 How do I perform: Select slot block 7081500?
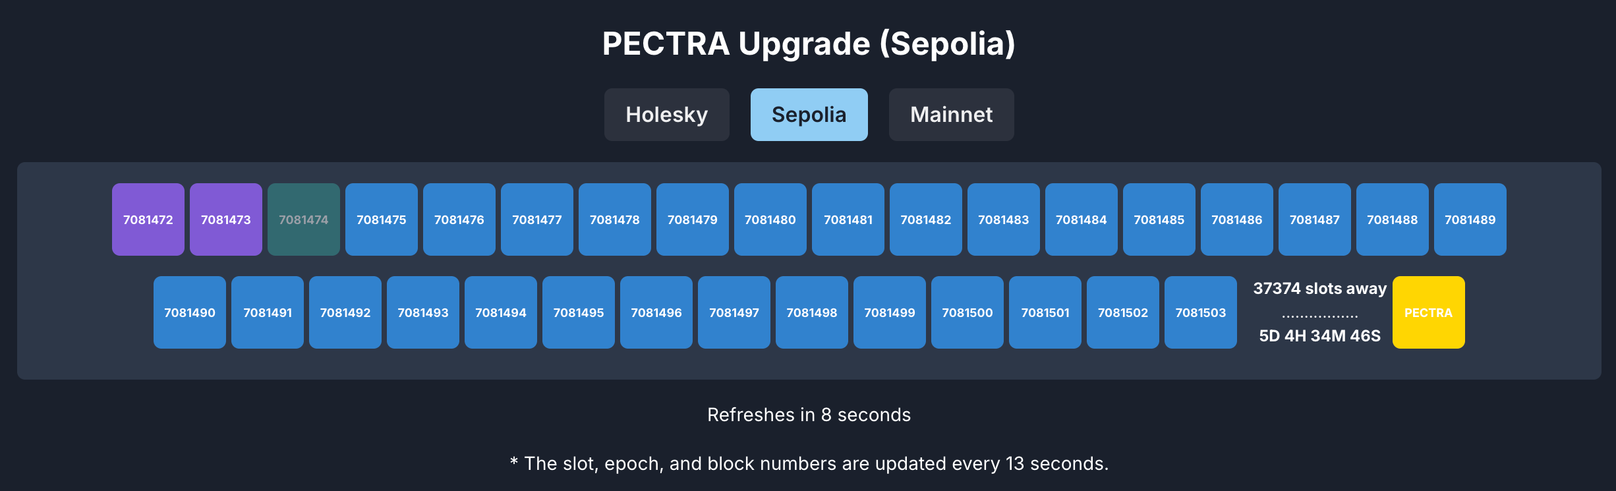point(967,312)
